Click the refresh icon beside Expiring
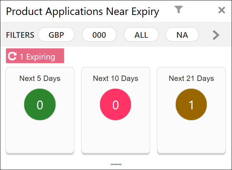 [12, 56]
